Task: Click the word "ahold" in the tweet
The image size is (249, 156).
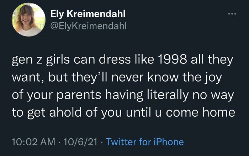Action: tap(65, 112)
